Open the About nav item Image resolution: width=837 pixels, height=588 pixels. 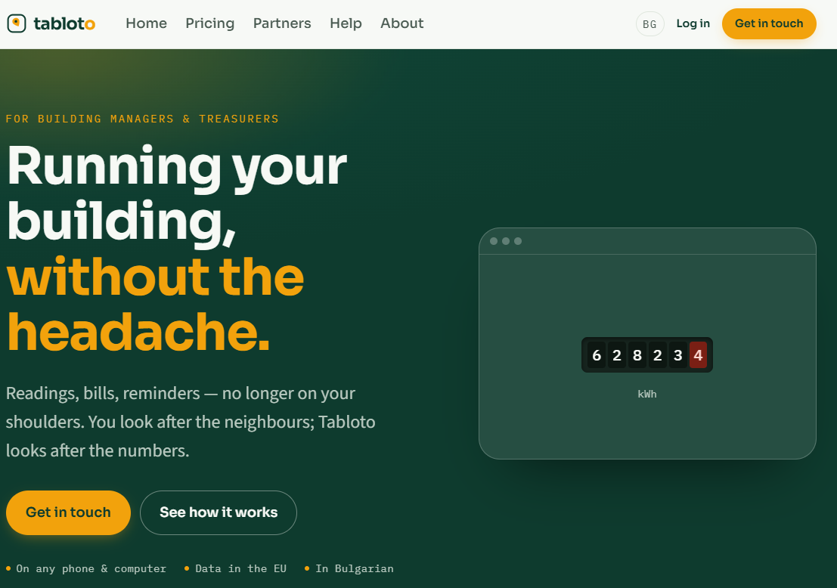402,23
